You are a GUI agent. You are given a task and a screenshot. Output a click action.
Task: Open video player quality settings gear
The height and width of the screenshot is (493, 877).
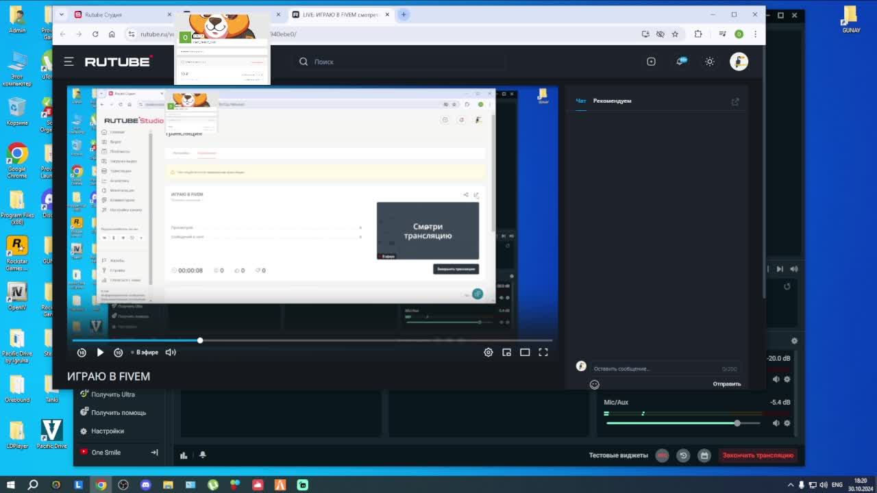[x=489, y=352]
